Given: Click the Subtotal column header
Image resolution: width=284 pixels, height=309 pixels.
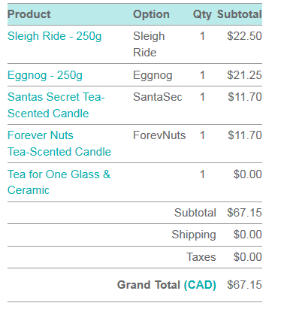Looking at the screenshot, I should pos(240,14).
